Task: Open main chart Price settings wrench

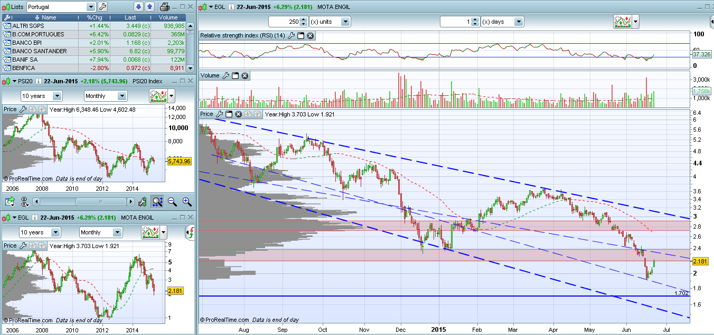Action: coord(220,114)
